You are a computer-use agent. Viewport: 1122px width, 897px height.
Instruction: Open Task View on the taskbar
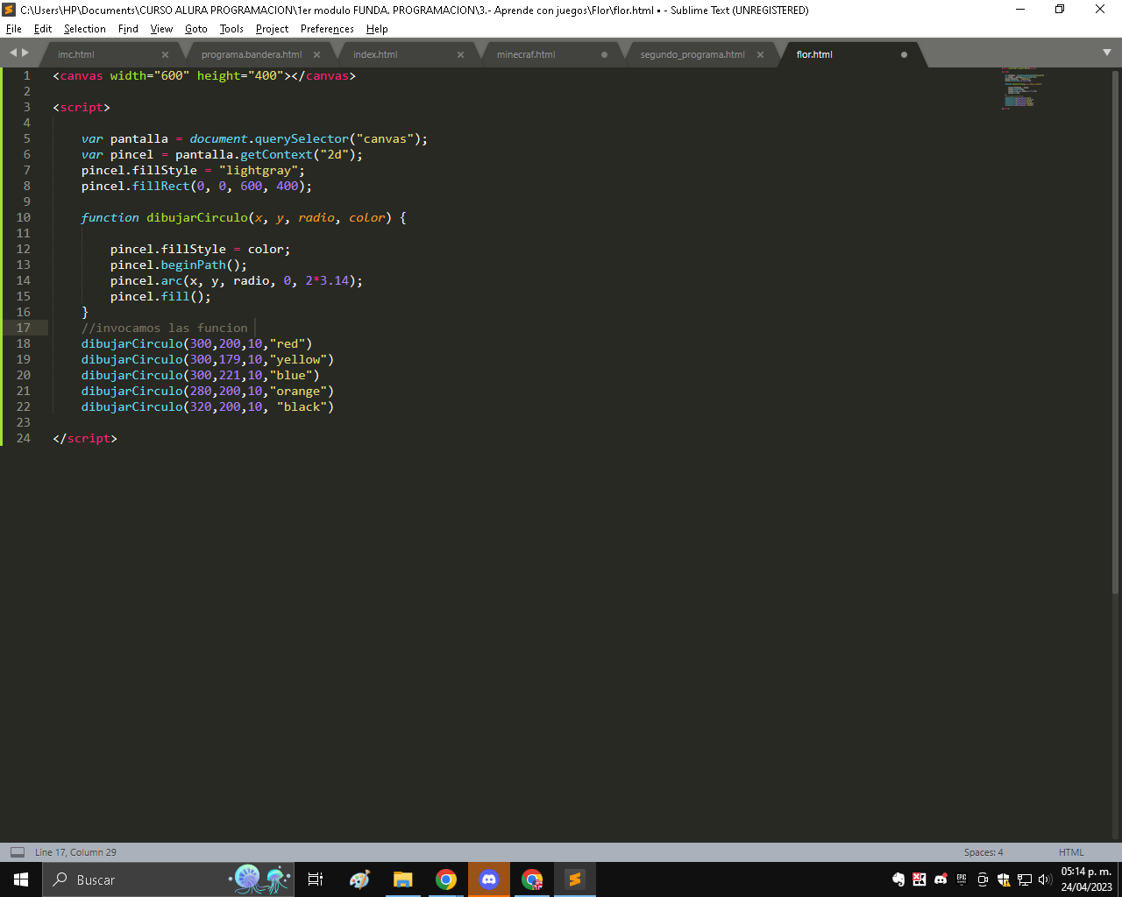coord(316,879)
